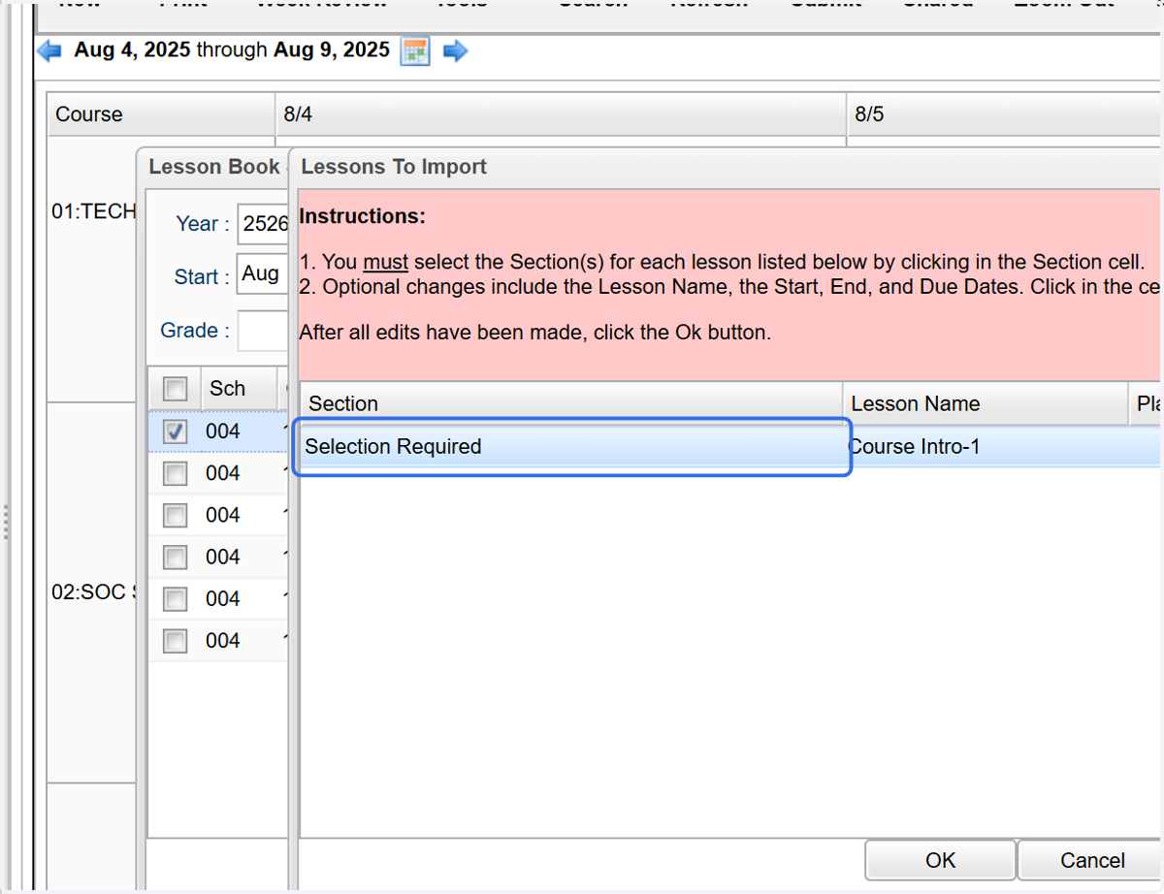Click the Year input field showing 2526
The image size is (1164, 894).
pos(264,224)
